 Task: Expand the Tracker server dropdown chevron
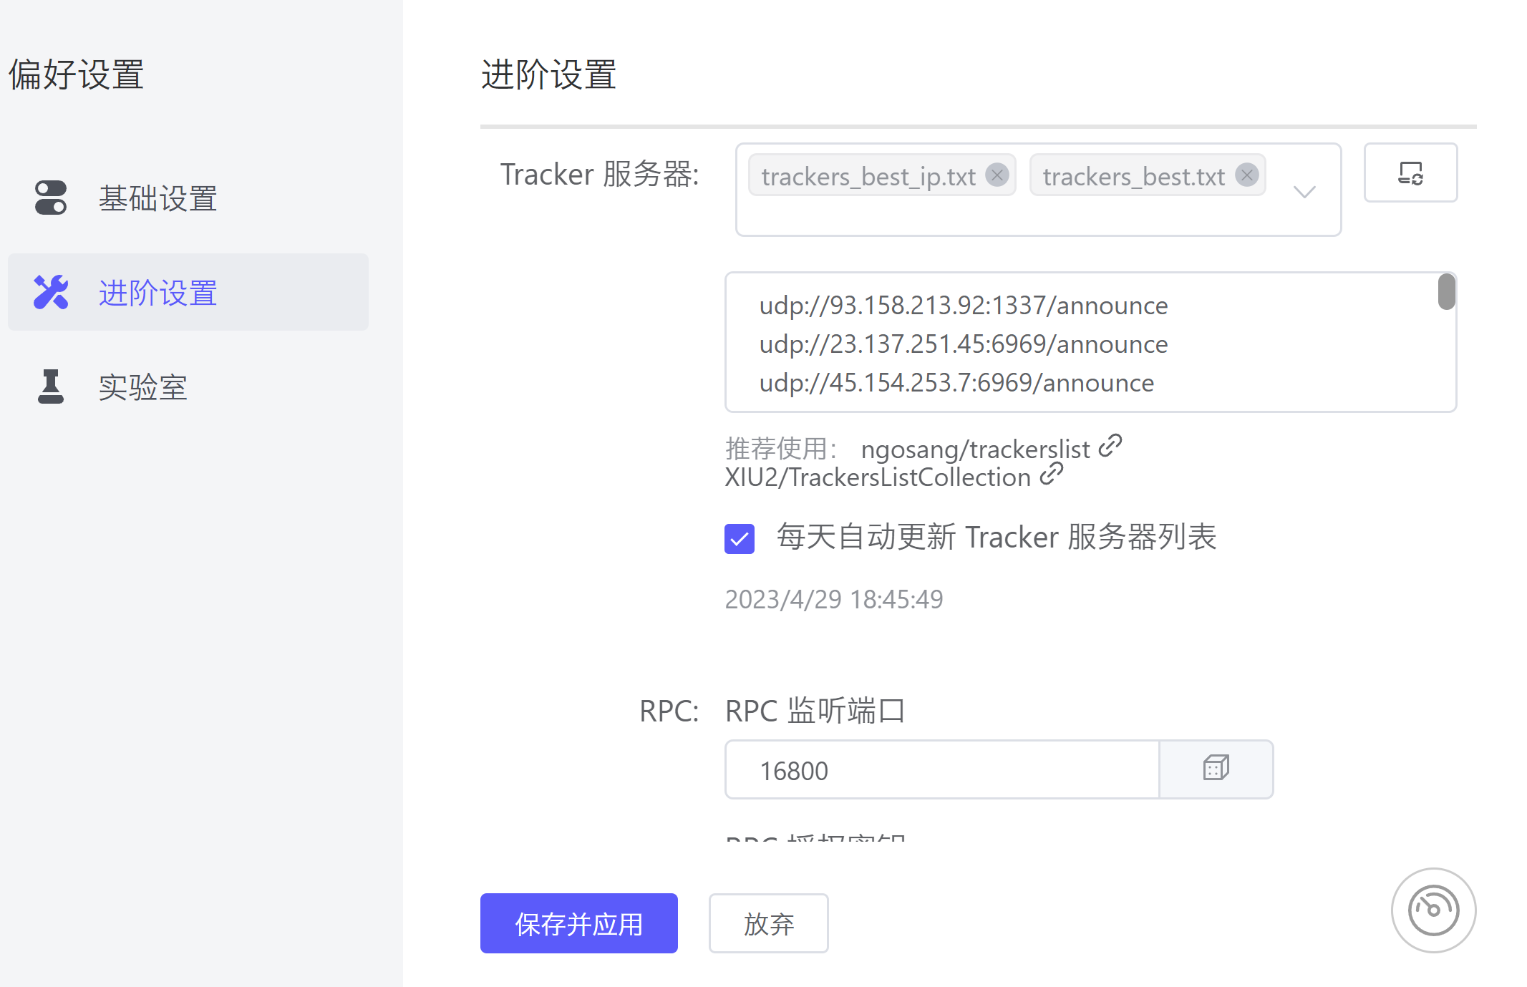pos(1304,192)
